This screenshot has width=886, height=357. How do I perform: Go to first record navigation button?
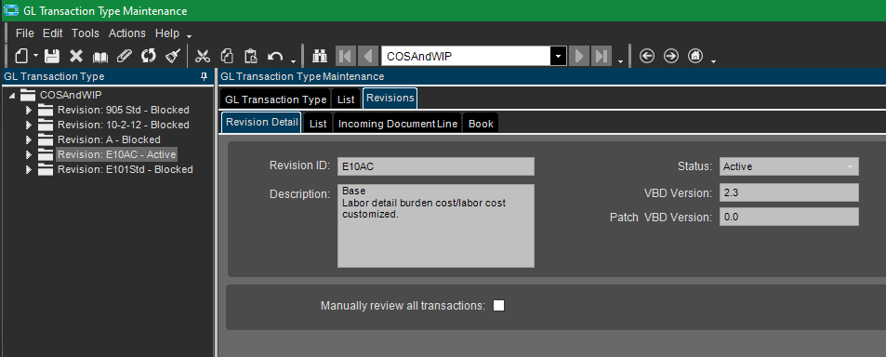pyautogui.click(x=346, y=56)
